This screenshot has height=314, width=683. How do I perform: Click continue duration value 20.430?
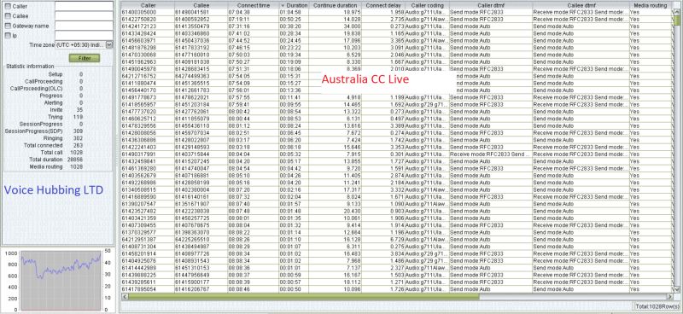[x=336, y=211]
